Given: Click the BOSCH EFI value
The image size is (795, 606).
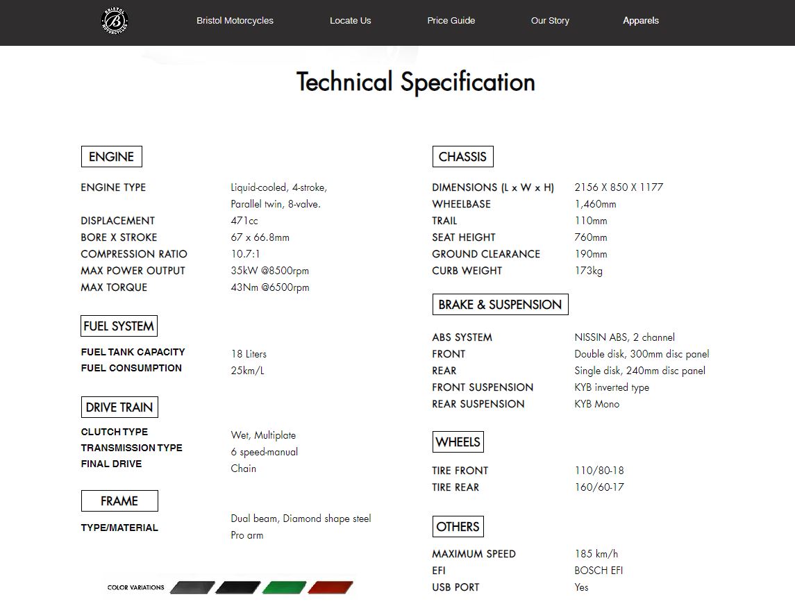Looking at the screenshot, I should pyautogui.click(x=599, y=571).
